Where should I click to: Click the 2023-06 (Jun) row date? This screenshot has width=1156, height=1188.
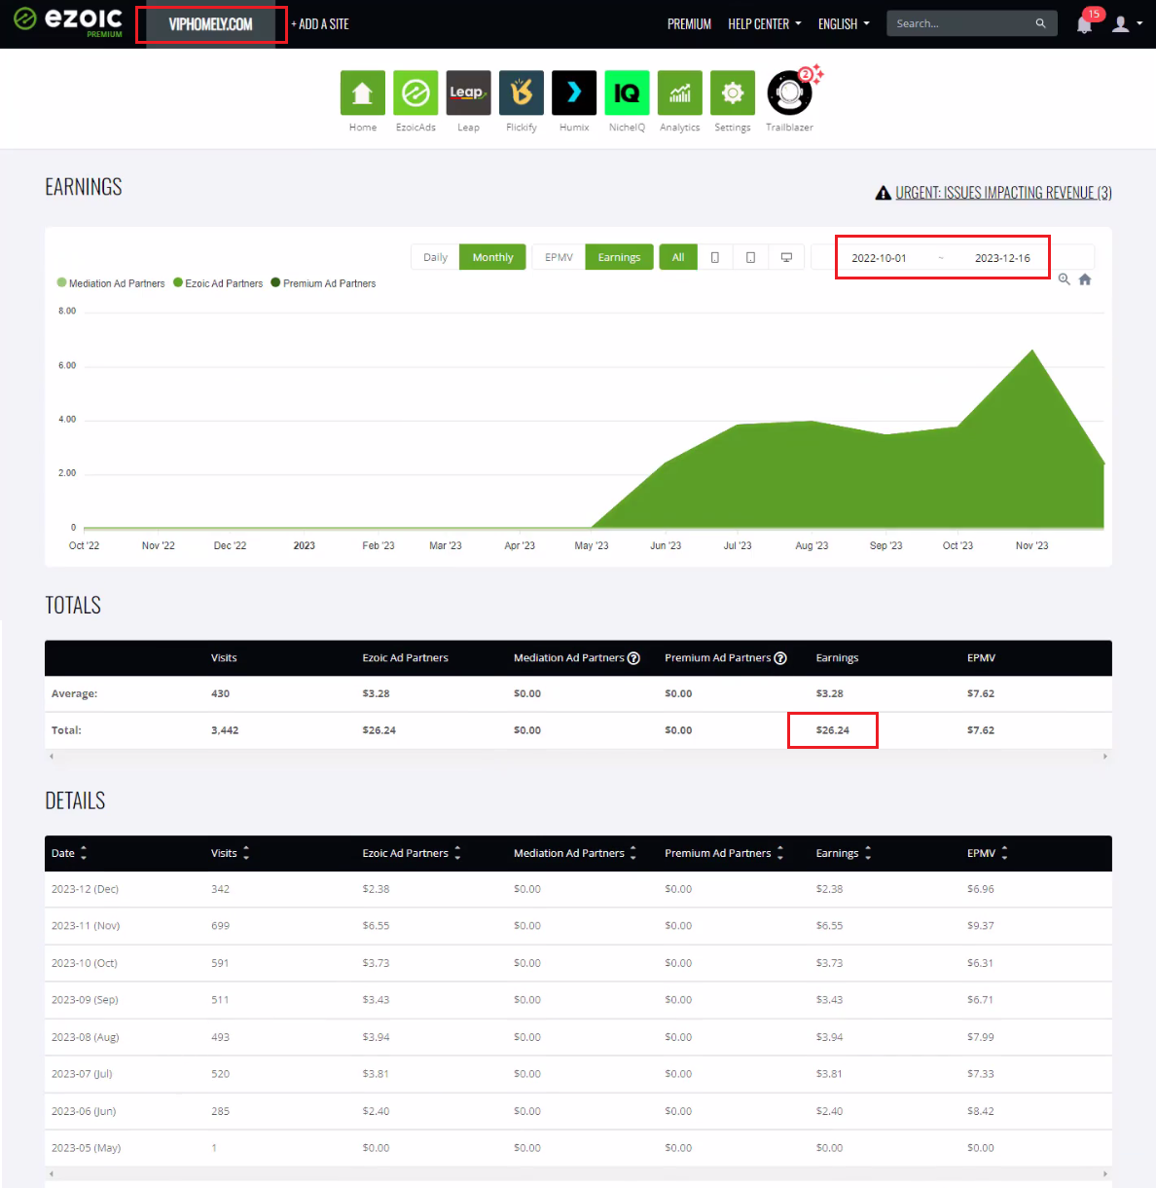coord(84,1111)
